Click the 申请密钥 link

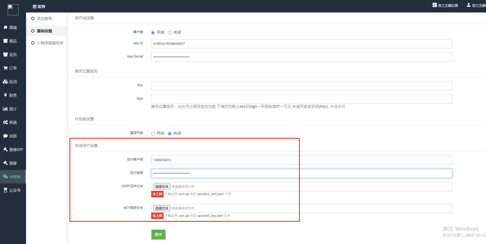337,106
